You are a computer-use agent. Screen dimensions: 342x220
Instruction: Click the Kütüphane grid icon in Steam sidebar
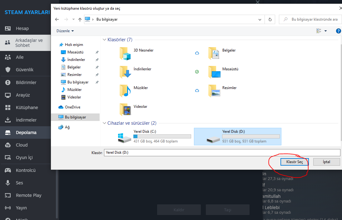tap(8, 107)
